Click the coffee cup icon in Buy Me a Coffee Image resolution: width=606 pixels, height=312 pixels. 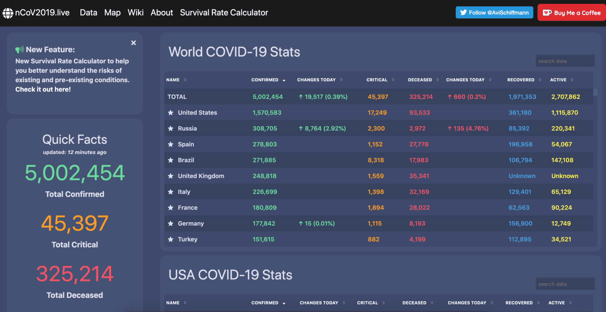[x=547, y=12]
